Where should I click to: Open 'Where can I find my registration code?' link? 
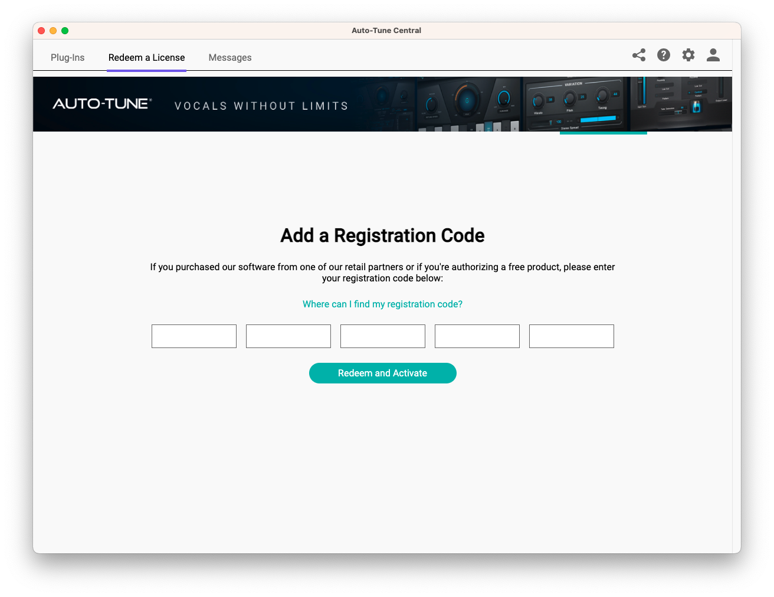(382, 304)
